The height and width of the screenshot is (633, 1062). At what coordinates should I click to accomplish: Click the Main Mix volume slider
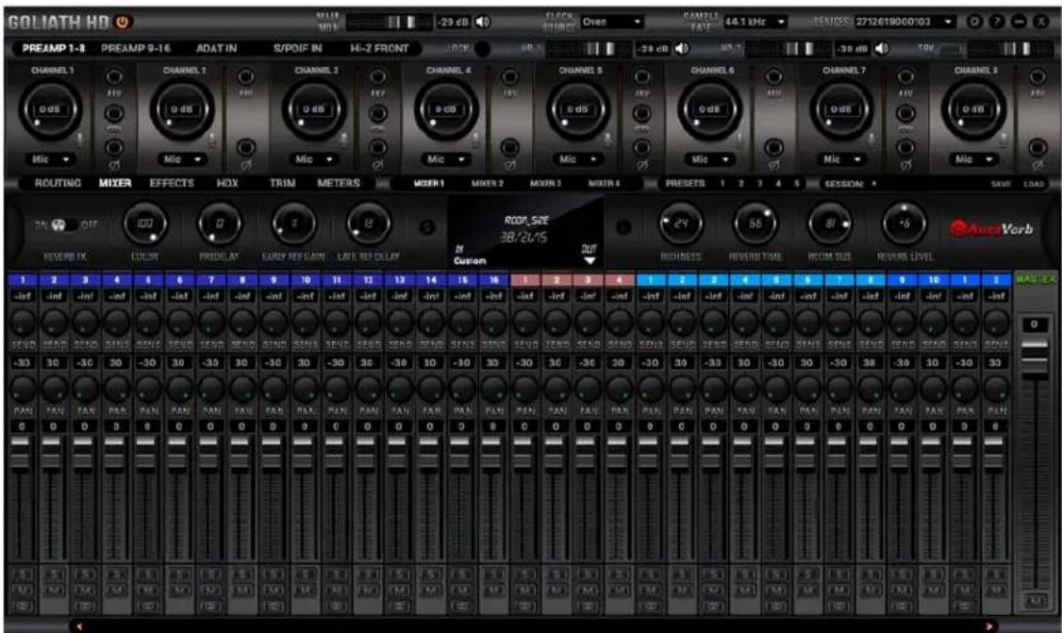click(x=389, y=23)
